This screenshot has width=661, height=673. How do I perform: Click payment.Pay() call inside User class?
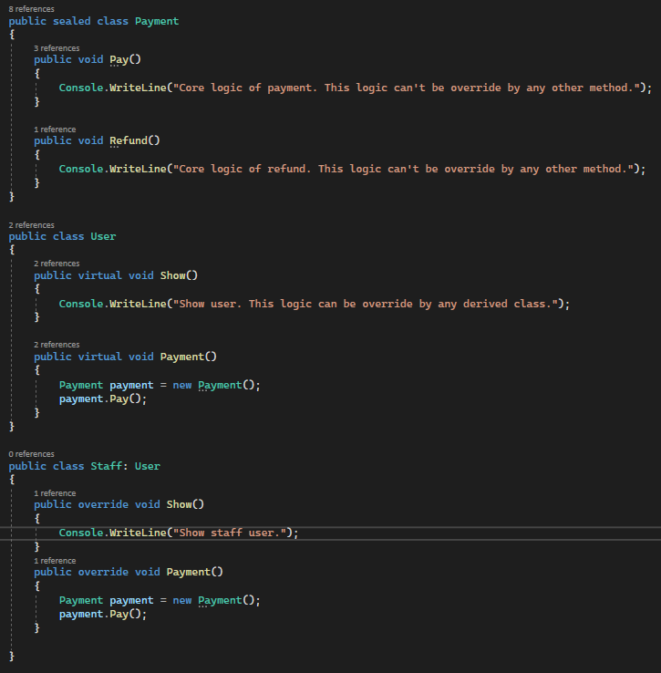(103, 399)
